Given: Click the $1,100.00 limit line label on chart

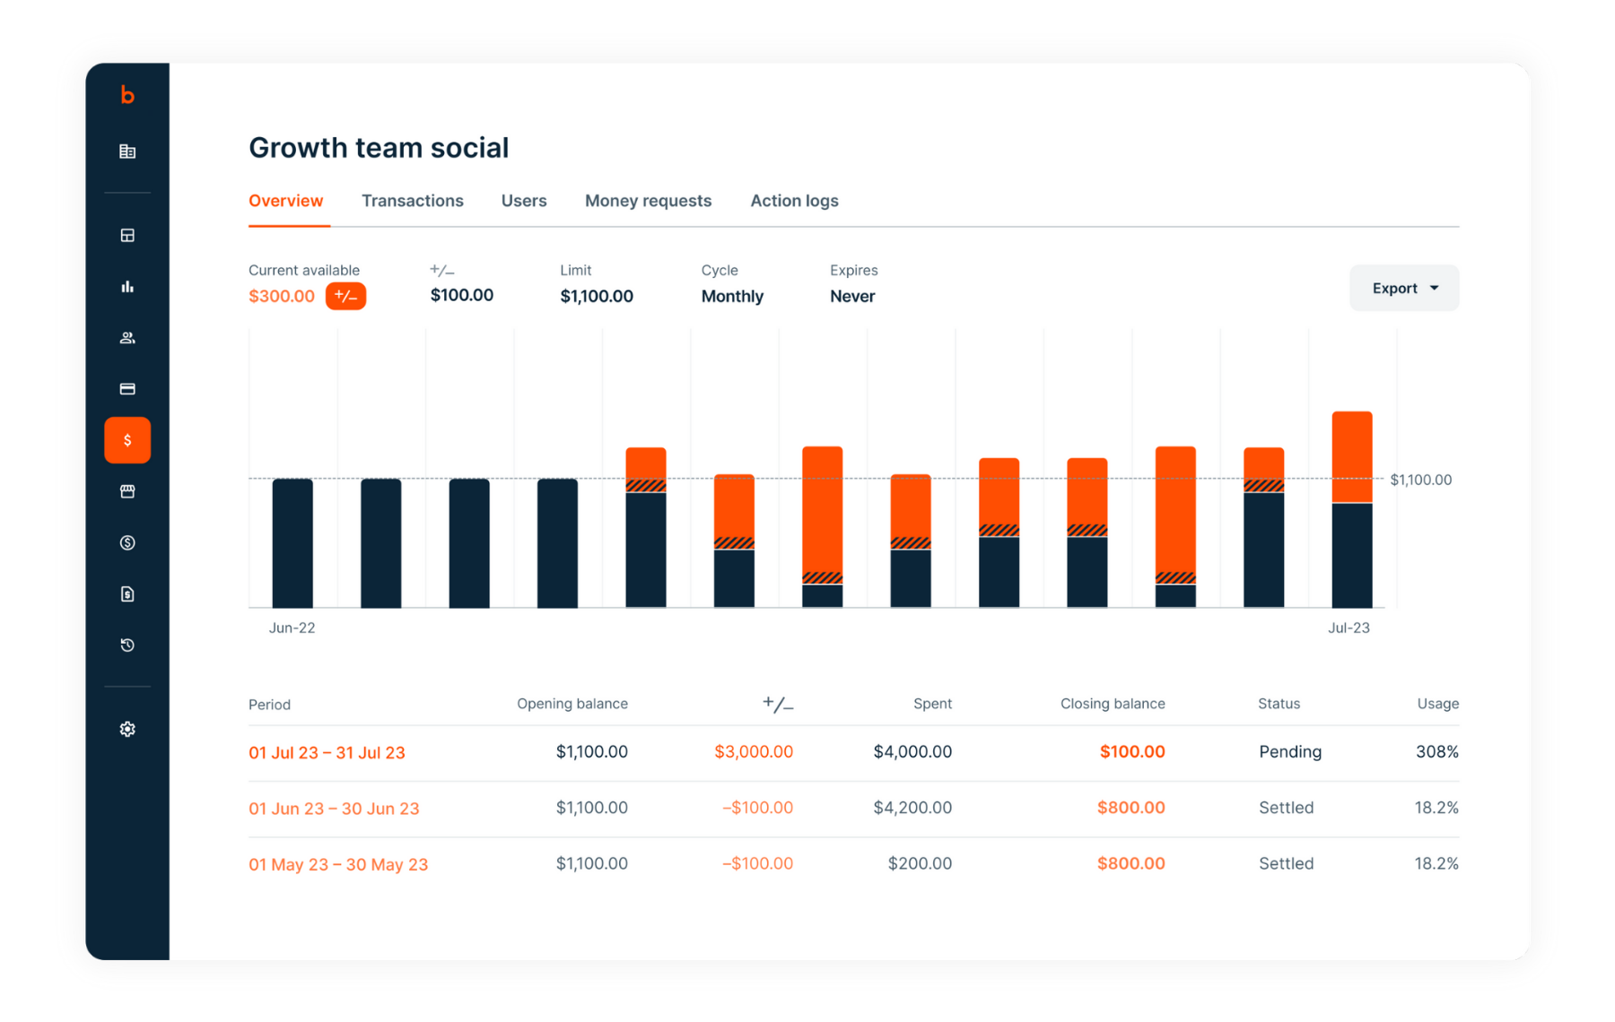Looking at the screenshot, I should [1420, 480].
